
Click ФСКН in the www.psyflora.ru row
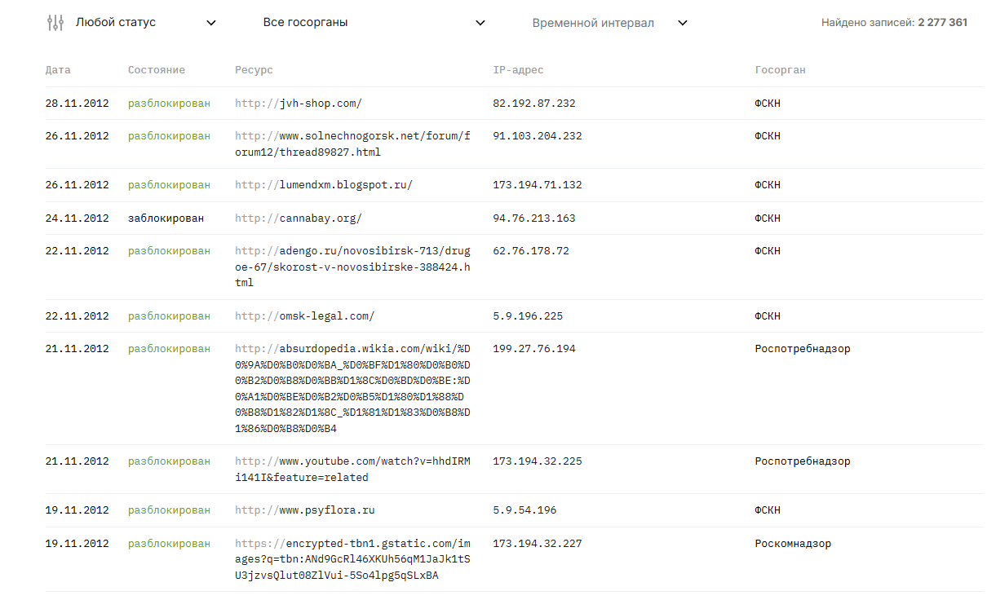pos(768,510)
